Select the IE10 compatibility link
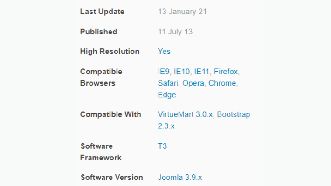The image size is (331, 186). [182, 72]
